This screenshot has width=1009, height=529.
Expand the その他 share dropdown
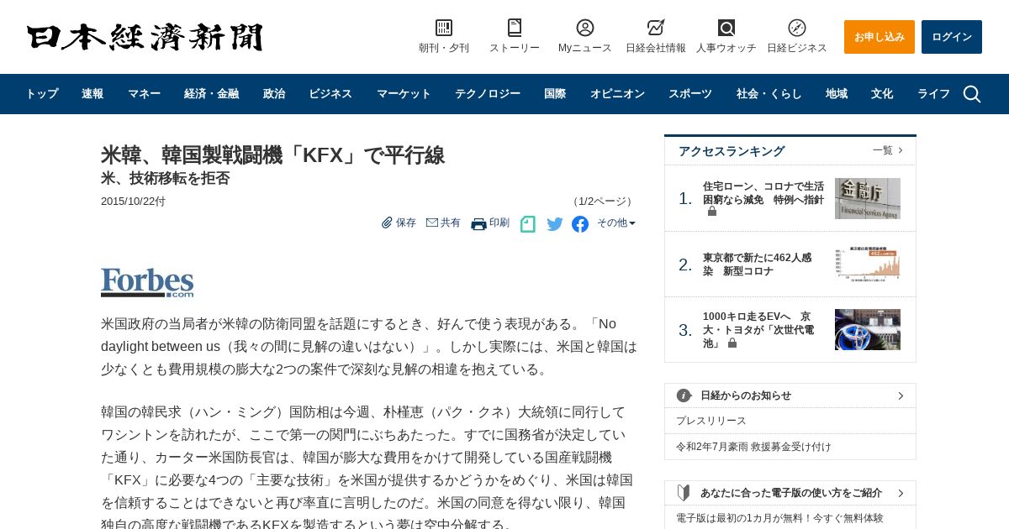616,223
